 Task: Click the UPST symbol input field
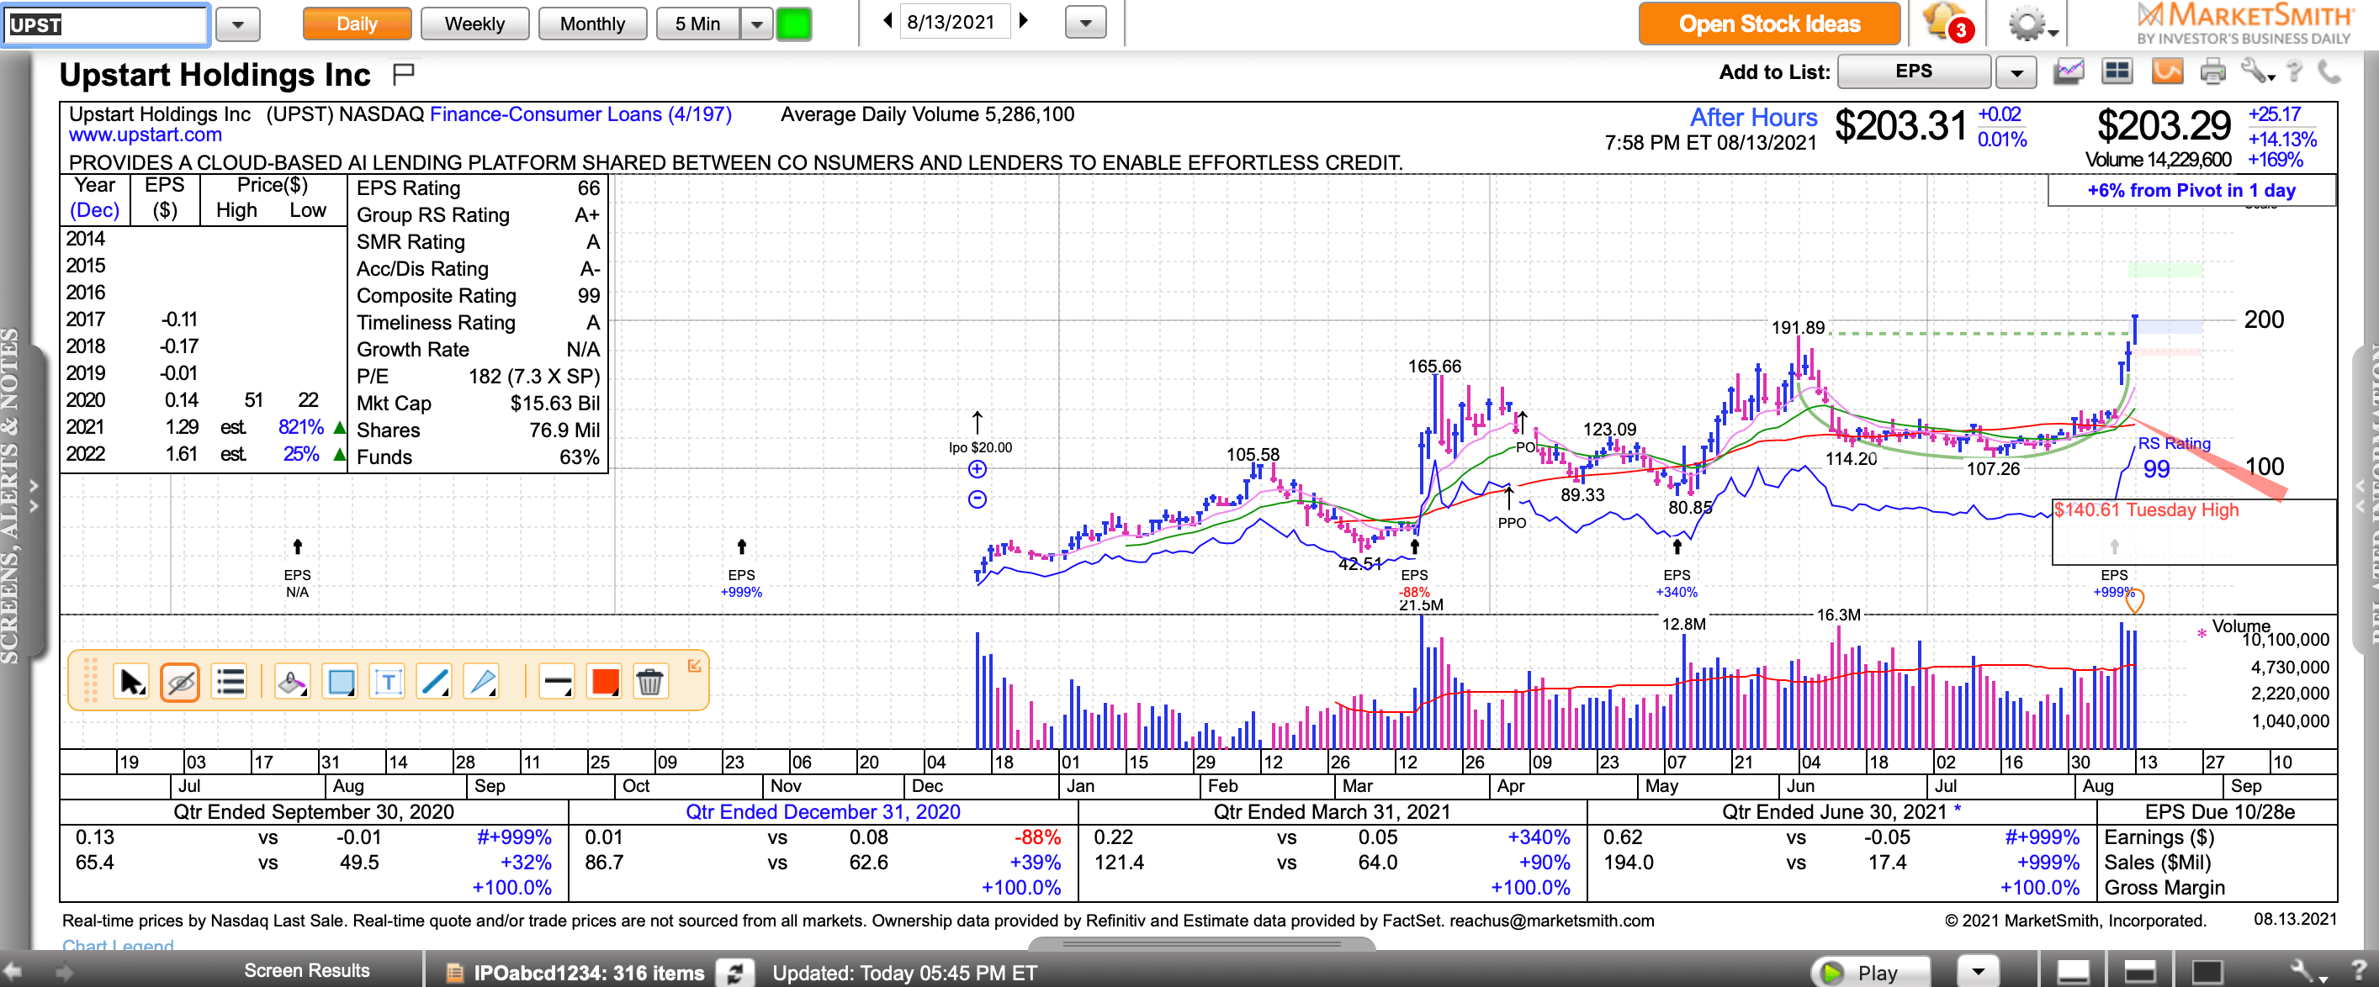pos(106,24)
